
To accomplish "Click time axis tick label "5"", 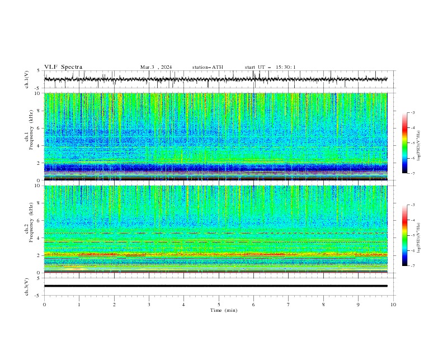I will [x=219, y=305].
